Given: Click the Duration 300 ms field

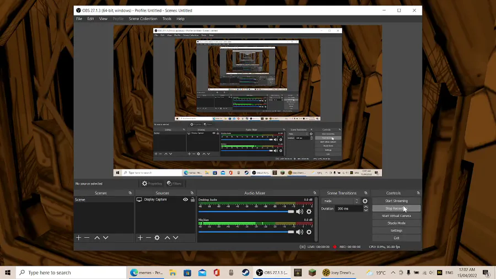Looking at the screenshot, I should (349, 208).
